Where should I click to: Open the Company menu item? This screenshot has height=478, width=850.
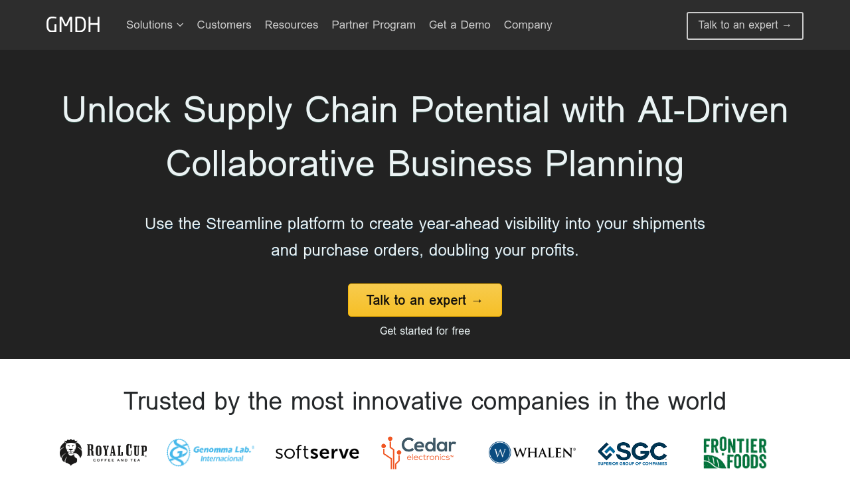[528, 25]
